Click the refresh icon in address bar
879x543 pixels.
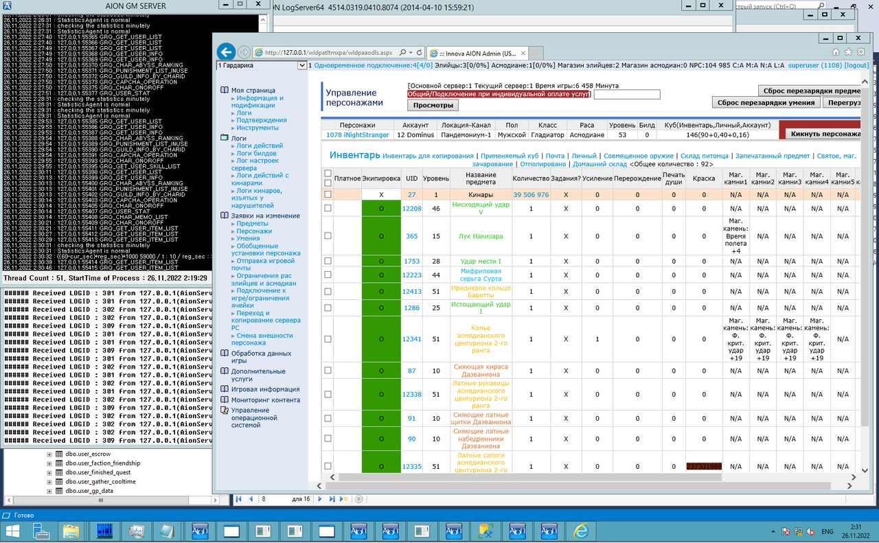pos(420,52)
